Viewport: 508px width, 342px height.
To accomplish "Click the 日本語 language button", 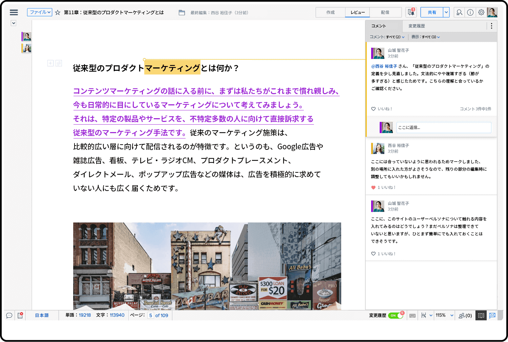I will pos(42,315).
